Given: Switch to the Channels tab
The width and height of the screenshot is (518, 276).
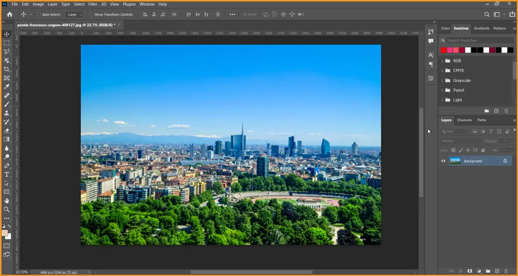Looking at the screenshot, I should tap(464, 120).
